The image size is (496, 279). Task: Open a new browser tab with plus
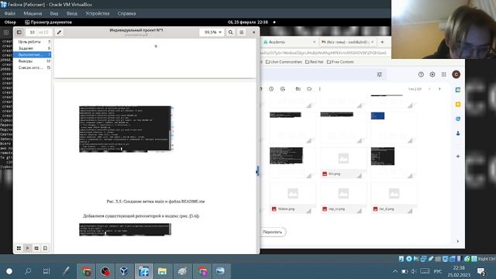pos(382,42)
